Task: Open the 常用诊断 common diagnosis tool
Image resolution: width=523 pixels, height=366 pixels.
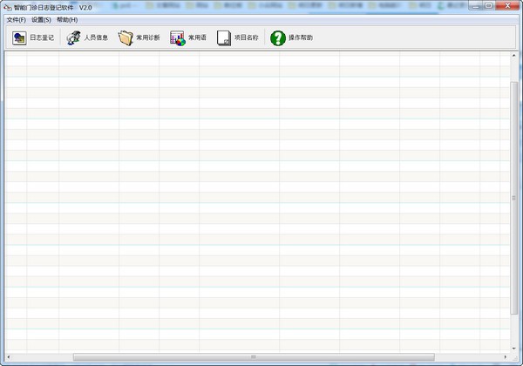Action: point(139,38)
